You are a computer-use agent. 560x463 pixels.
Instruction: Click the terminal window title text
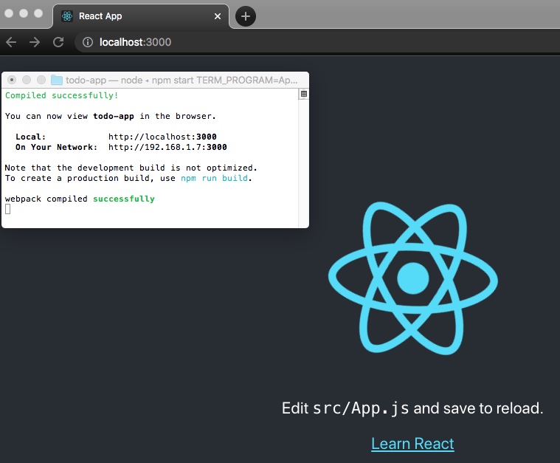point(182,80)
